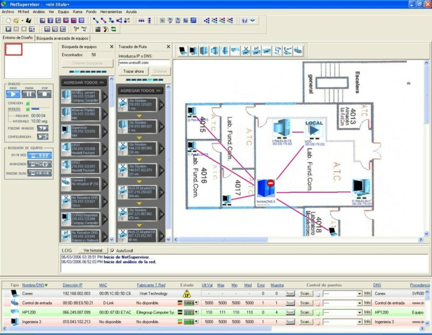Expand arrow beside NOVELL server1 entry
432x335 pixels.
105,97
